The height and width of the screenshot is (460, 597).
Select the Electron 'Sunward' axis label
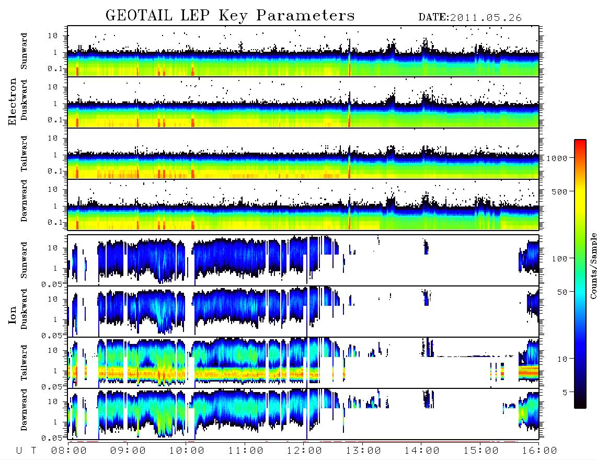(x=24, y=51)
